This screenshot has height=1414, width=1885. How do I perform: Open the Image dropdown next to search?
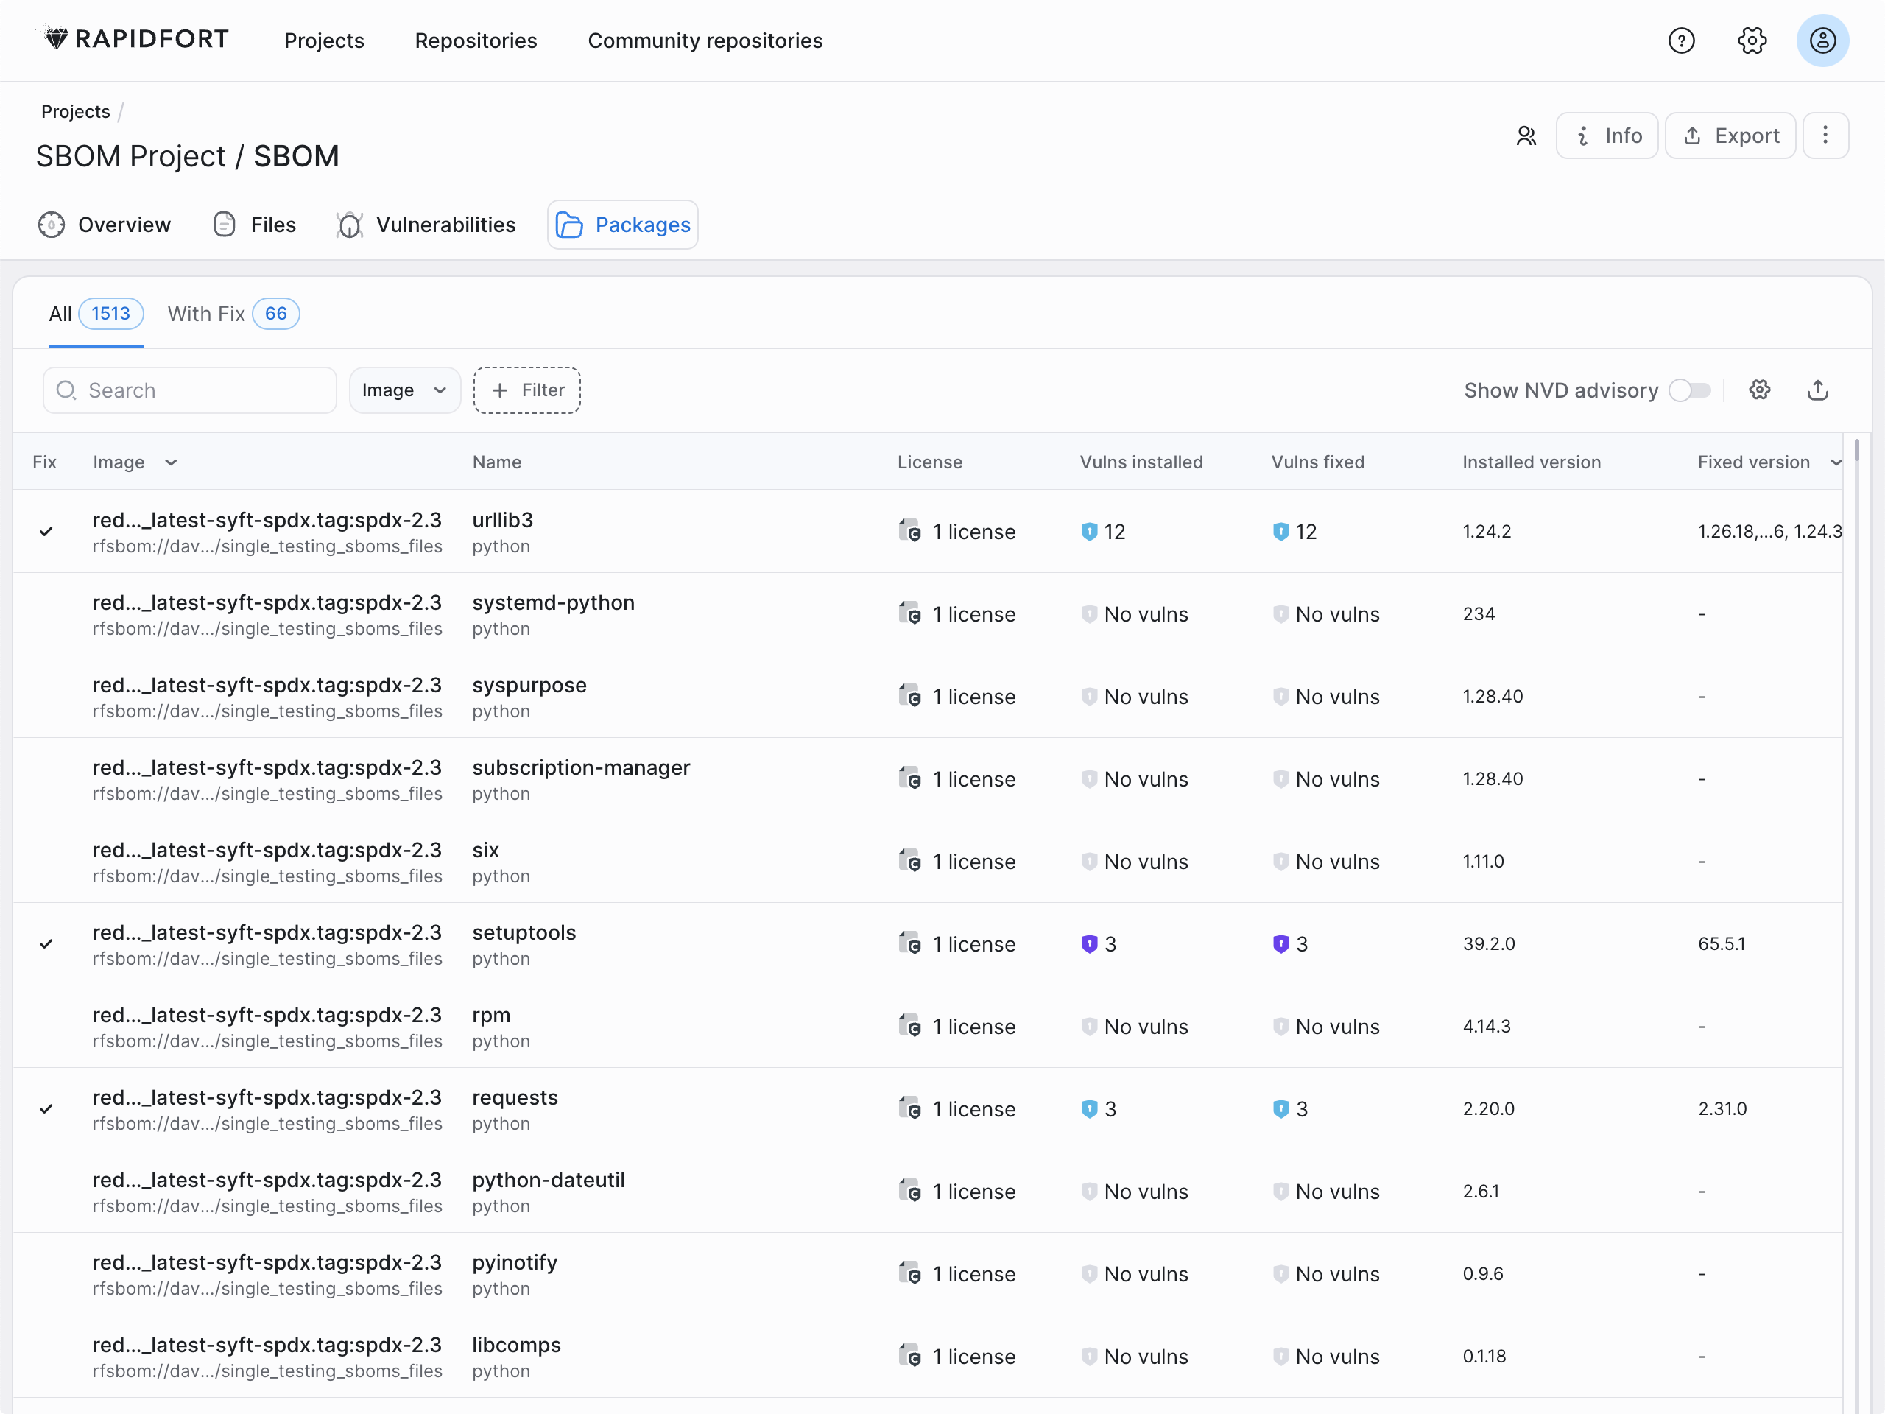point(404,390)
